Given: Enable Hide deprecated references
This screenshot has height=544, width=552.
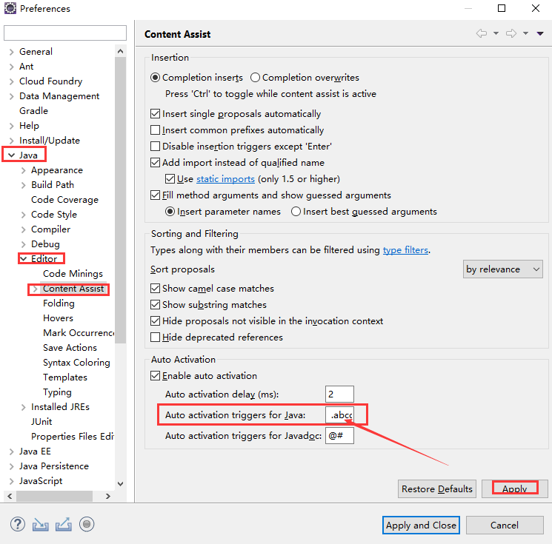Looking at the screenshot, I should 156,338.
